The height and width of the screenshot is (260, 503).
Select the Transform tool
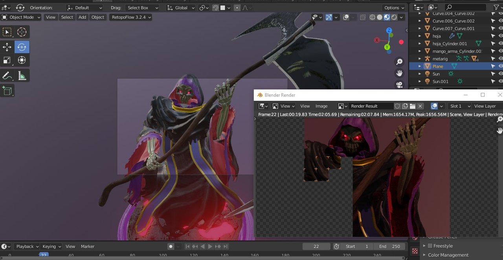[x=22, y=60]
